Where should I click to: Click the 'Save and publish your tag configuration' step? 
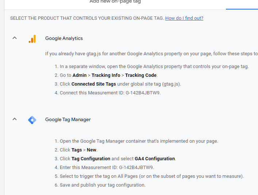click(x=103, y=185)
